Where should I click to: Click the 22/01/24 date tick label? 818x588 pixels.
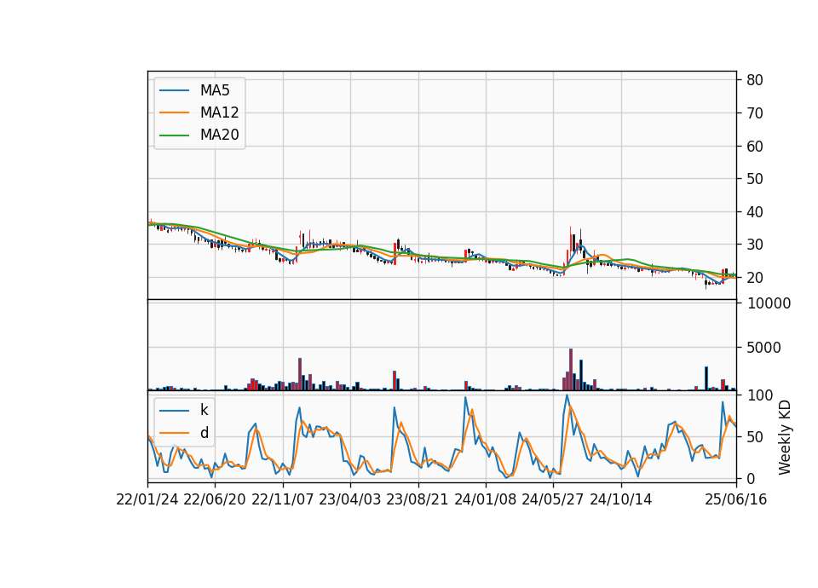tap(147, 499)
